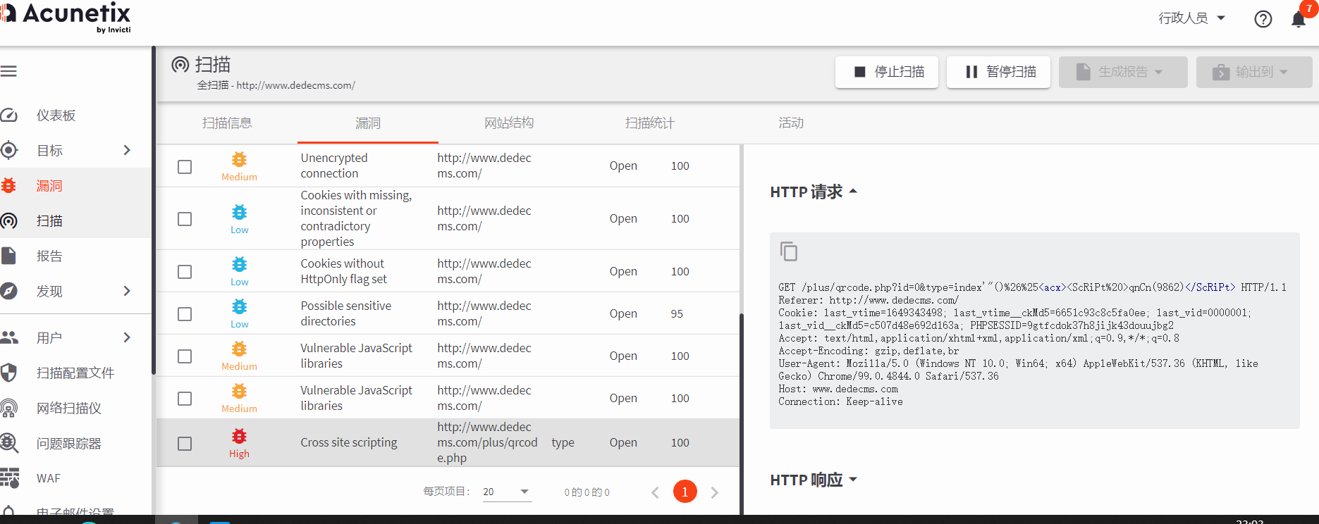
Task: Tick checkbox for Possible sensitive directories row
Action: [185, 314]
